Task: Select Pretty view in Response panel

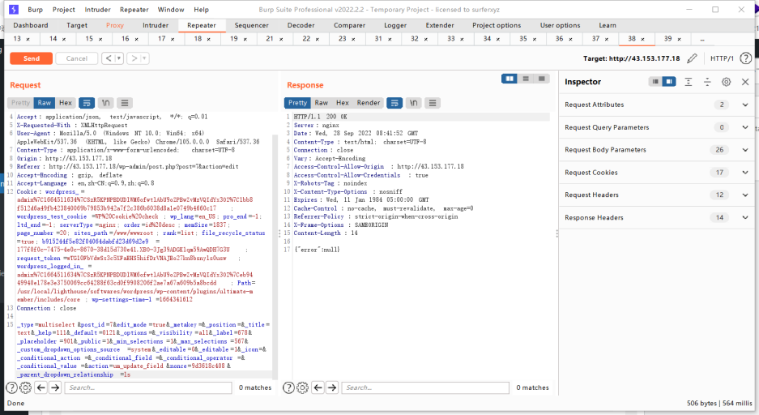Action: tap(298, 103)
